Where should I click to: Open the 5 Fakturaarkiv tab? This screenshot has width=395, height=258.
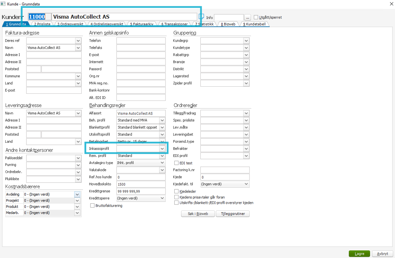142,24
